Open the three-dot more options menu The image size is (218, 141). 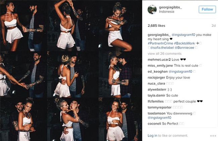[213, 136]
